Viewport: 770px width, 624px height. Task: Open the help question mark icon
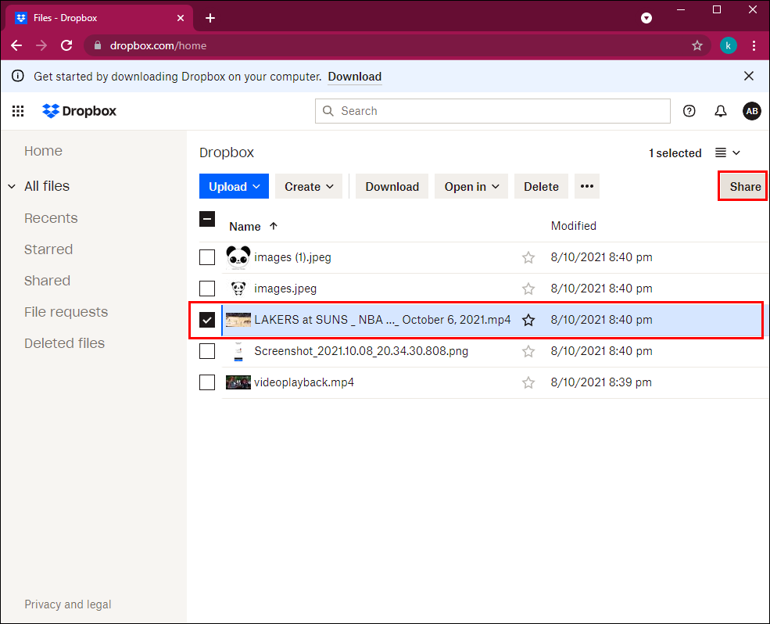tap(689, 111)
